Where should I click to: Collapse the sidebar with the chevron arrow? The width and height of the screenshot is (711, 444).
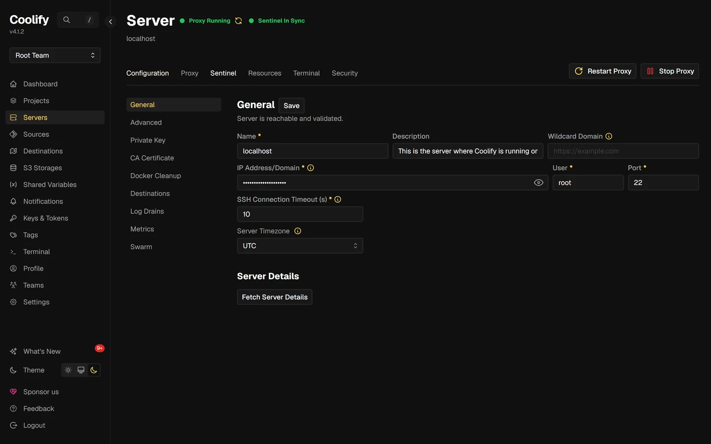coord(111,21)
